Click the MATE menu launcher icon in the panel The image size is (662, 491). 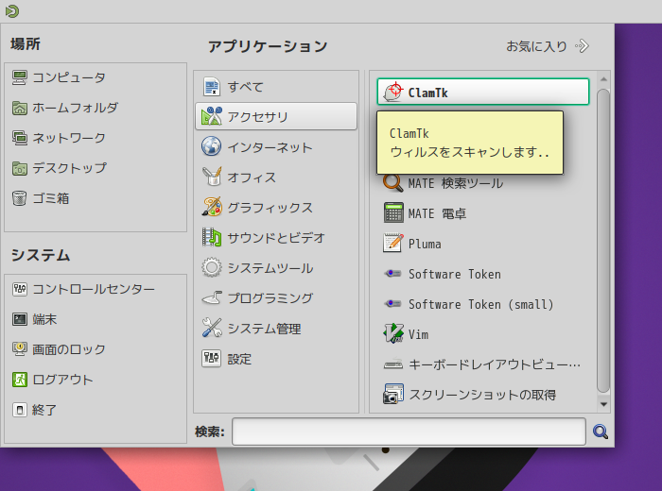(x=11, y=11)
